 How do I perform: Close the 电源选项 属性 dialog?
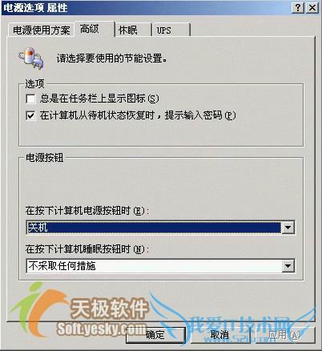(312, 8)
